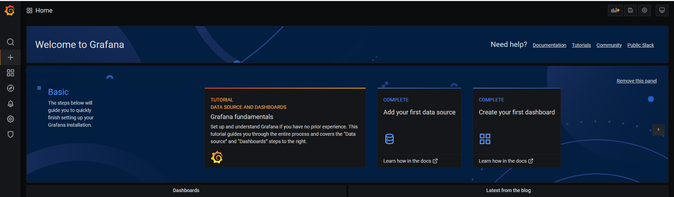Cycle view mode with monitor icon
Screen dimensions: 674x197
pyautogui.click(x=662, y=10)
